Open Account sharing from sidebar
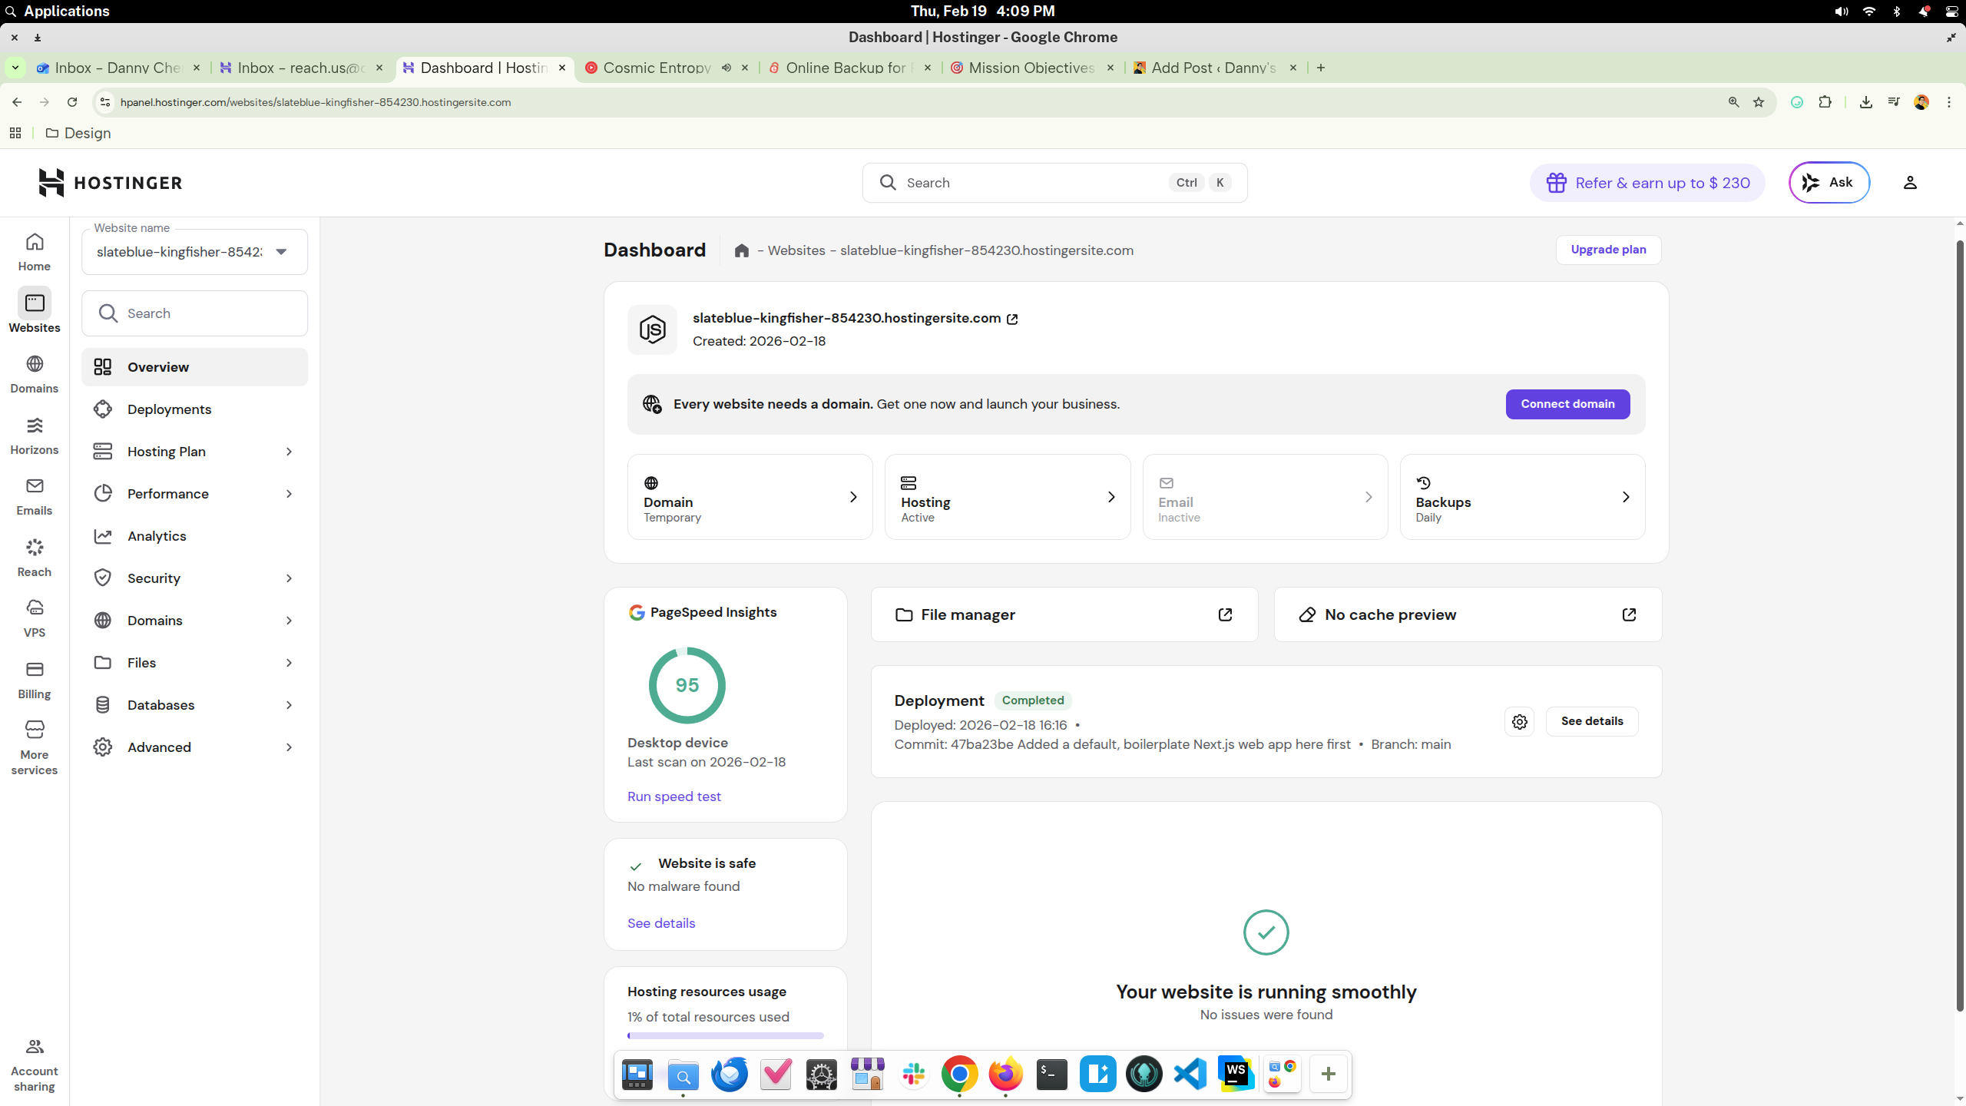 (x=34, y=1064)
